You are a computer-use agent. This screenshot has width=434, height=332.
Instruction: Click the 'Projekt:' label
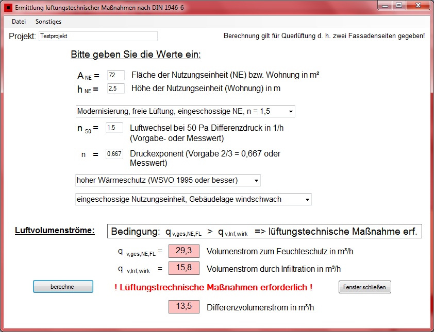click(x=22, y=36)
